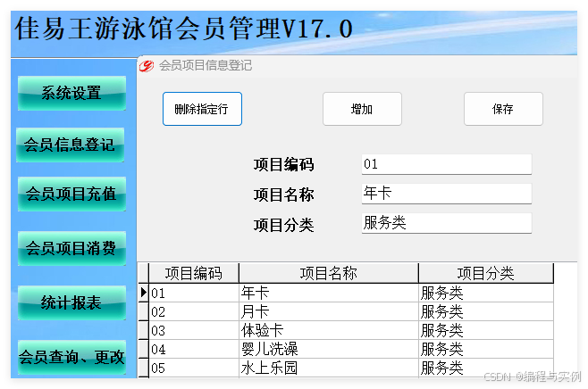Open 会员查询、更改 in the sidebar
The height and width of the screenshot is (389, 588).
[71, 357]
